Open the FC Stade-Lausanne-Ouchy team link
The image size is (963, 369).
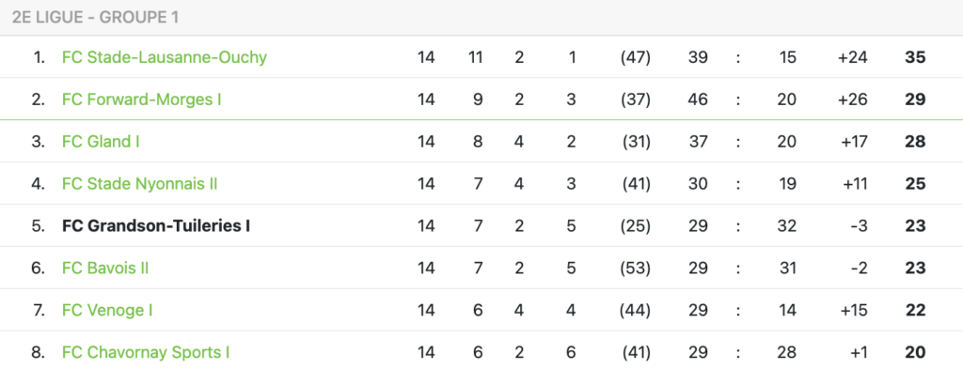pyautogui.click(x=164, y=57)
